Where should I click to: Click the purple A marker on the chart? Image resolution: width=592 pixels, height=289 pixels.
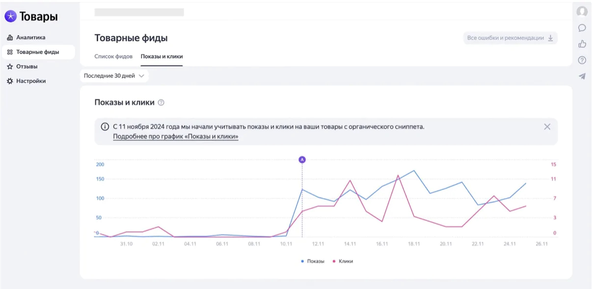point(302,160)
